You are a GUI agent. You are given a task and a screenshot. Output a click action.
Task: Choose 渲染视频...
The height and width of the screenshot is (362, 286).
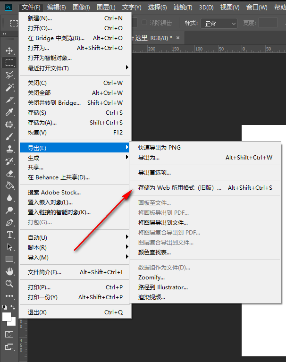tap(205, 297)
